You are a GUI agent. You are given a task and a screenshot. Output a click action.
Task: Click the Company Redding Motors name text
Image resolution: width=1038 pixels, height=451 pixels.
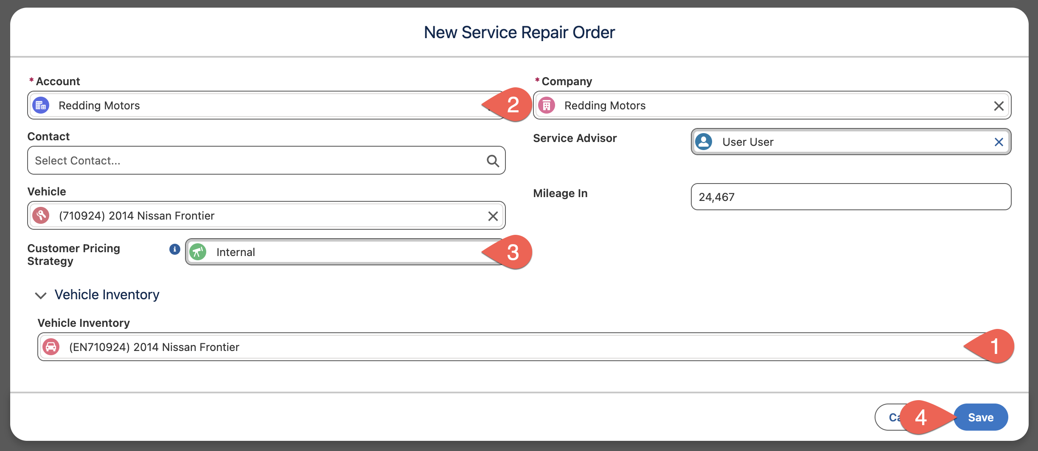[605, 106]
